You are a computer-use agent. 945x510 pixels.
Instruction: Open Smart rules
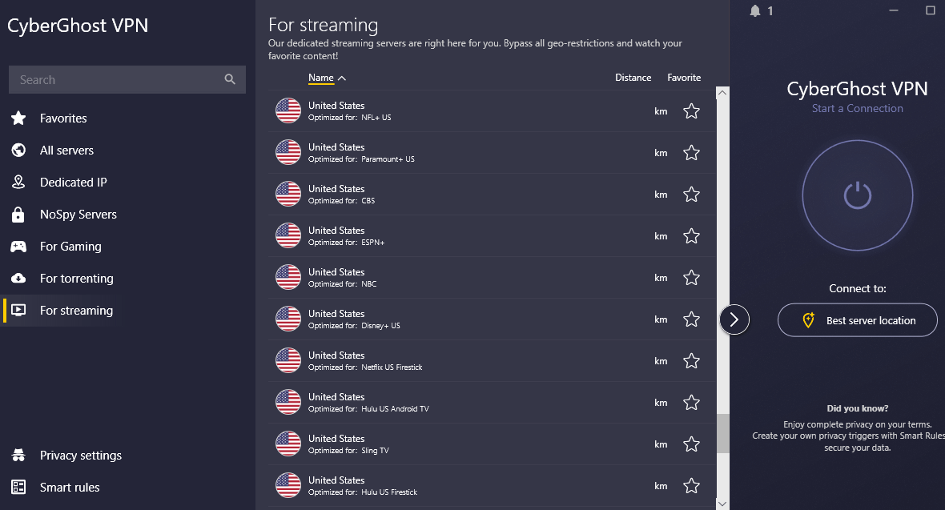[70, 488]
